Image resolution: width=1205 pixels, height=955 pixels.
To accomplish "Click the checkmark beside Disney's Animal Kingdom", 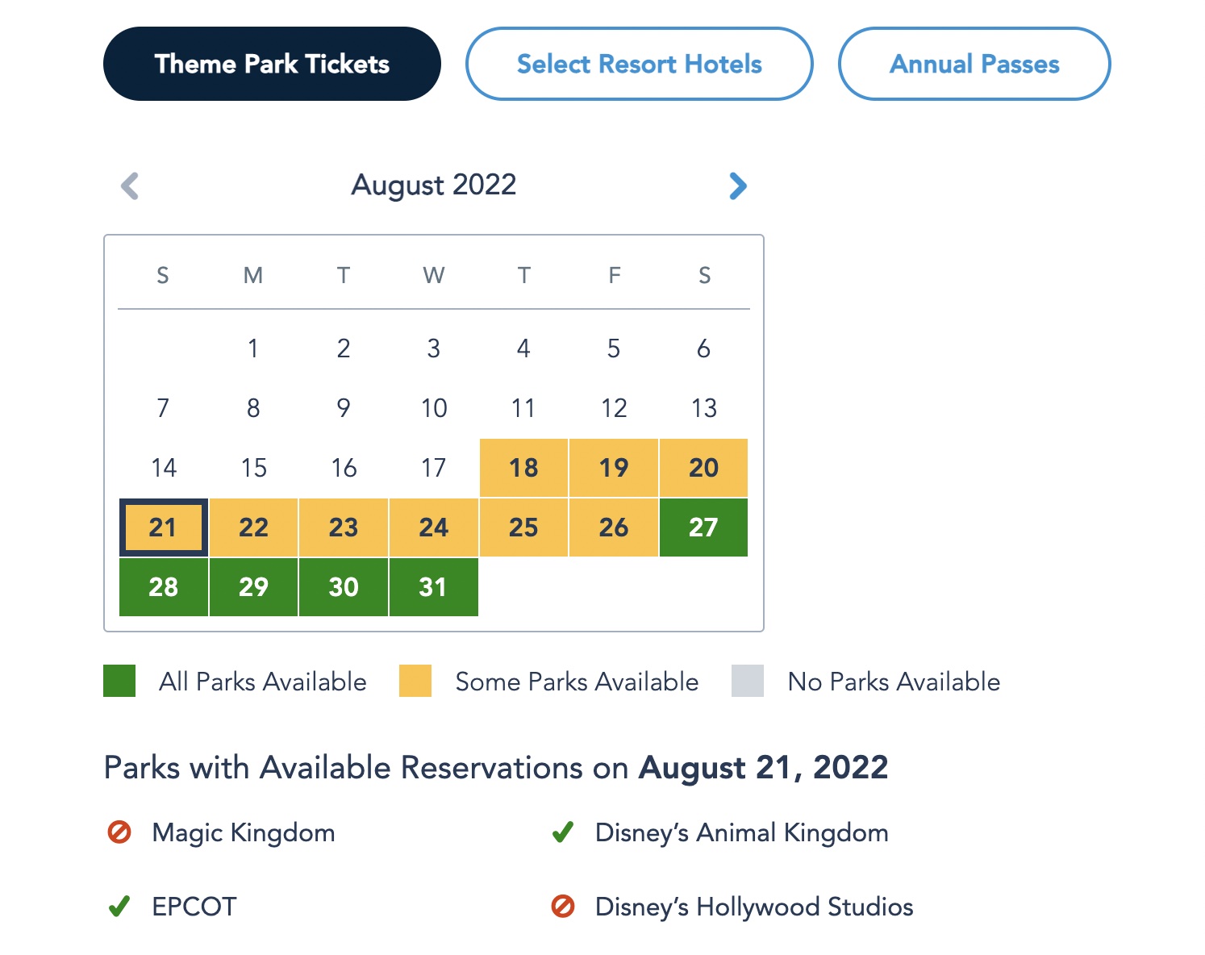I will 563,832.
